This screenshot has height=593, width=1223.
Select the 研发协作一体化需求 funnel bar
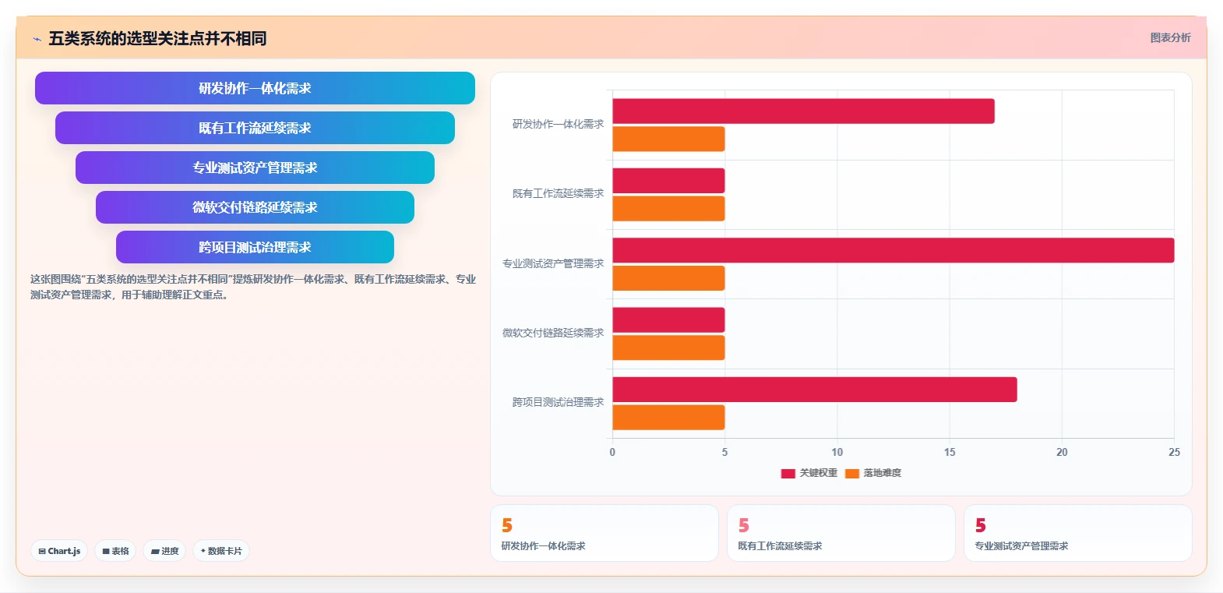click(x=255, y=88)
